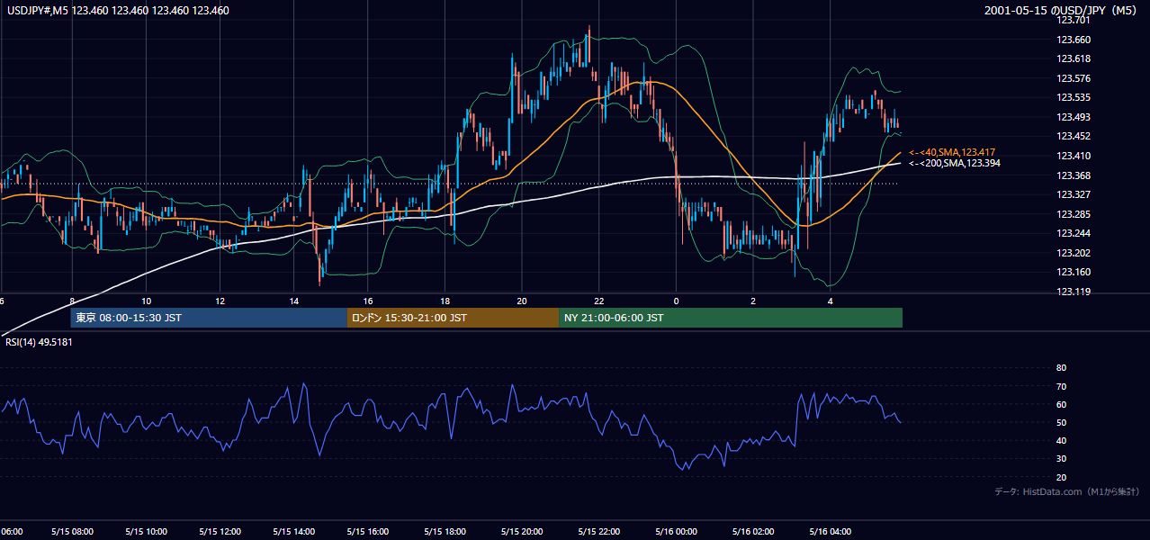Click the 40 SMA 123.417 label
Image resolution: width=1150 pixels, height=540 pixels.
(952, 152)
